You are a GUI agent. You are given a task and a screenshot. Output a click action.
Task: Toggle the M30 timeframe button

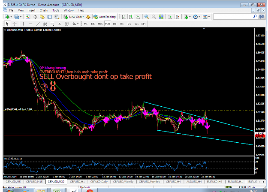coord(108,24)
